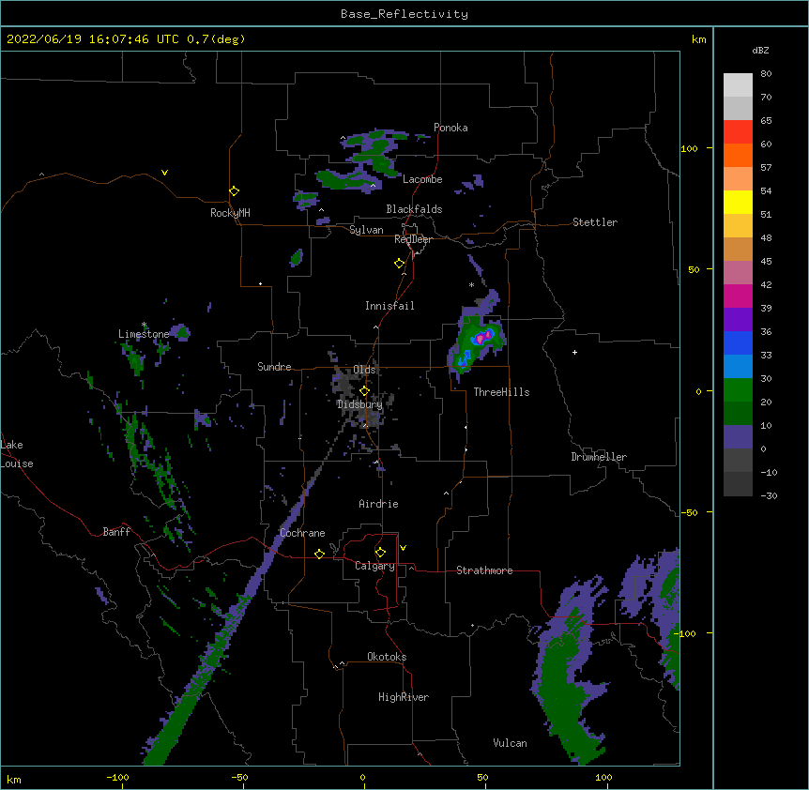The image size is (809, 790).
Task: Click the RedDeer city label
Action: click(x=413, y=239)
